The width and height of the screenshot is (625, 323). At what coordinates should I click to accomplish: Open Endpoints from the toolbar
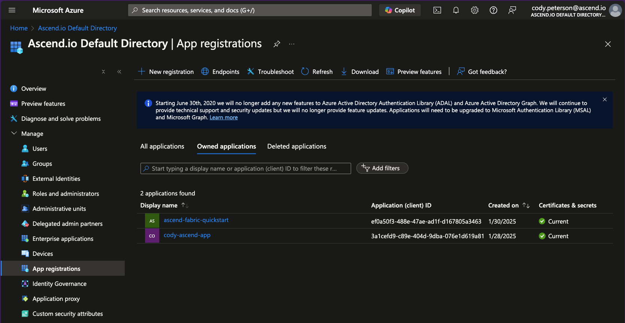pos(220,72)
